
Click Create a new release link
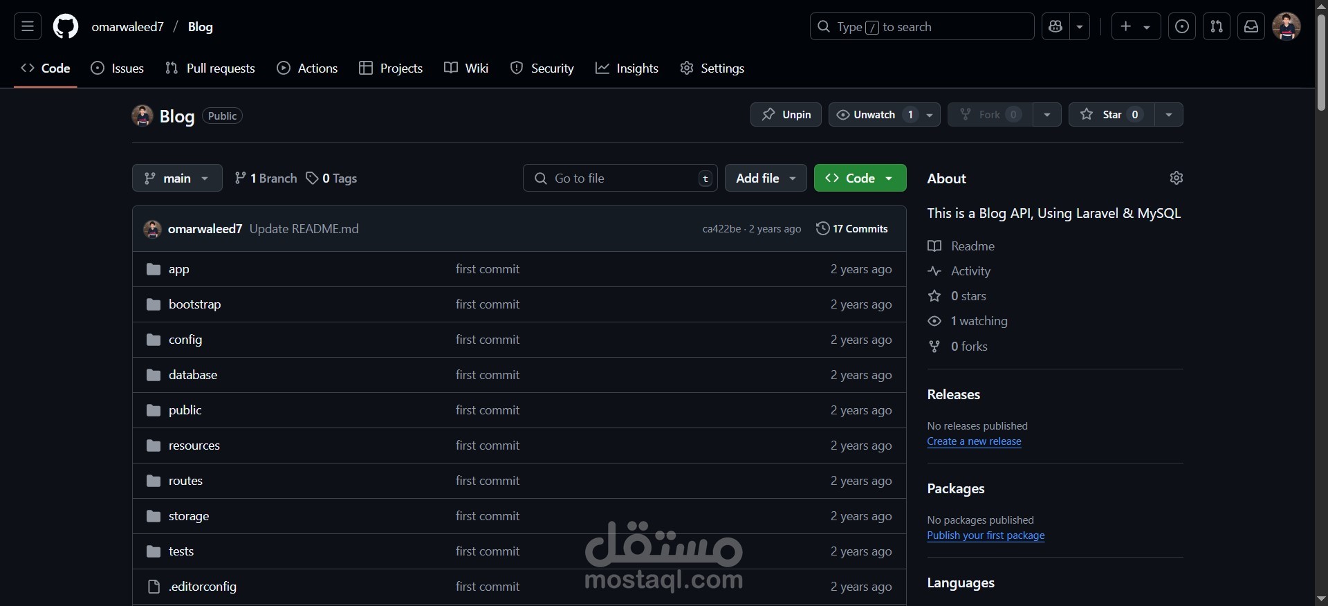974,441
